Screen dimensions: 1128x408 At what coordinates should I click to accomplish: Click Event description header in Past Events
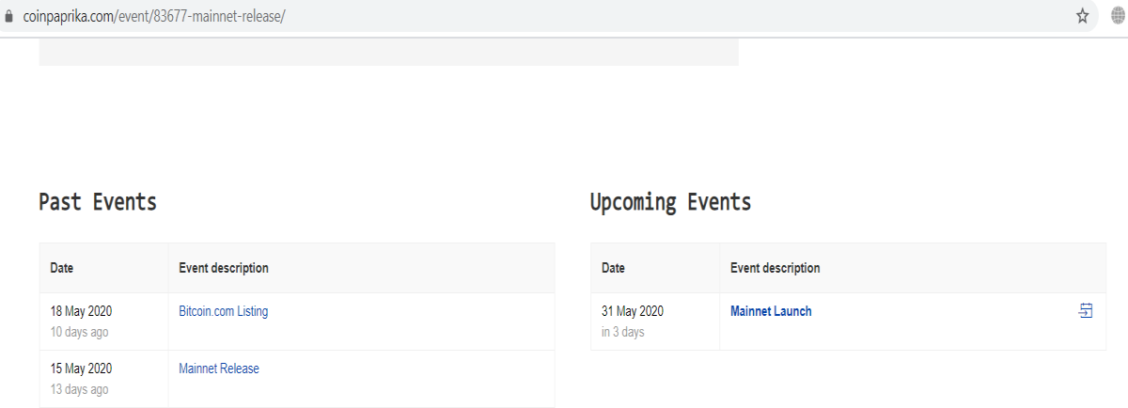coord(224,268)
